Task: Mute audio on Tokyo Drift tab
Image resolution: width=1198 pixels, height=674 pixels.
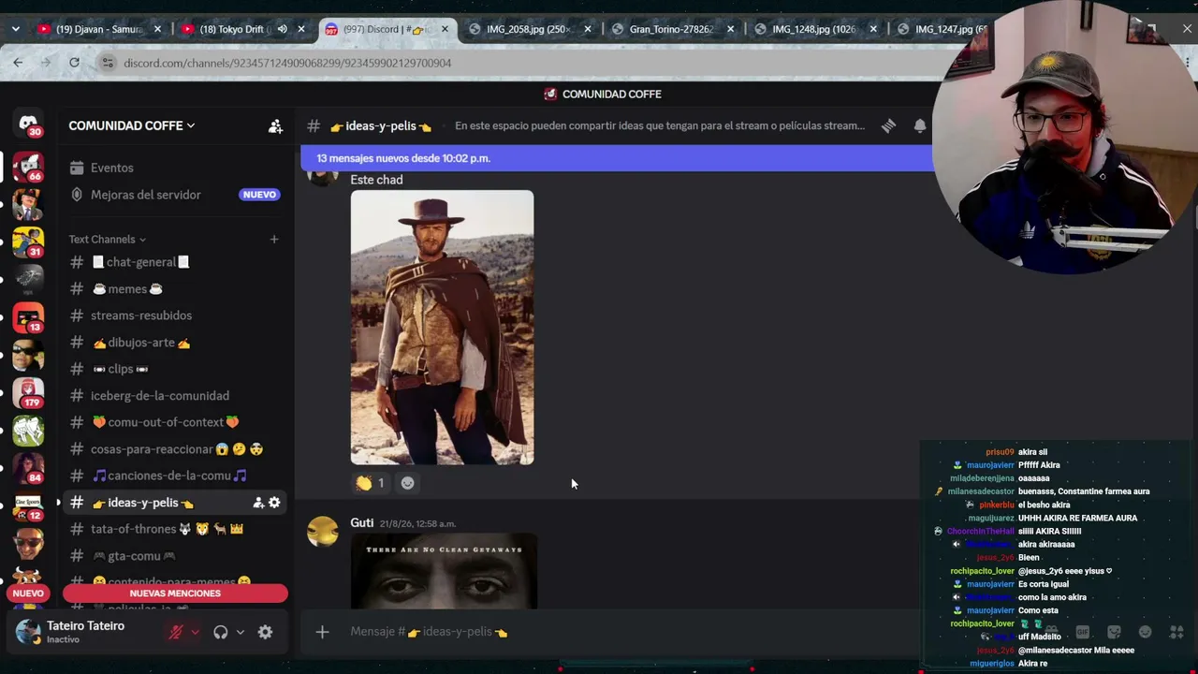Action: [x=282, y=29]
